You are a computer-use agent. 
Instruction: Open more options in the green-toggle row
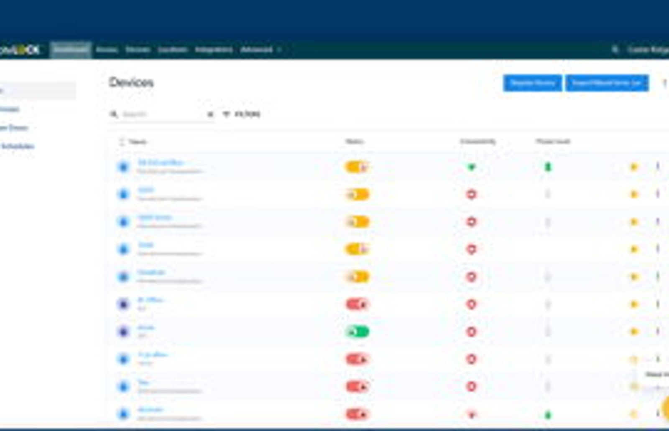tap(658, 331)
